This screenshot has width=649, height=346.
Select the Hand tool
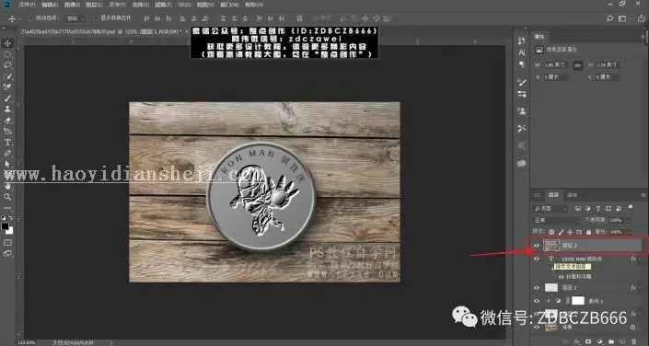click(x=7, y=186)
